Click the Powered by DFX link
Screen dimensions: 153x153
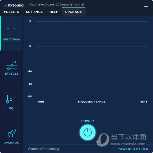click(133, 149)
